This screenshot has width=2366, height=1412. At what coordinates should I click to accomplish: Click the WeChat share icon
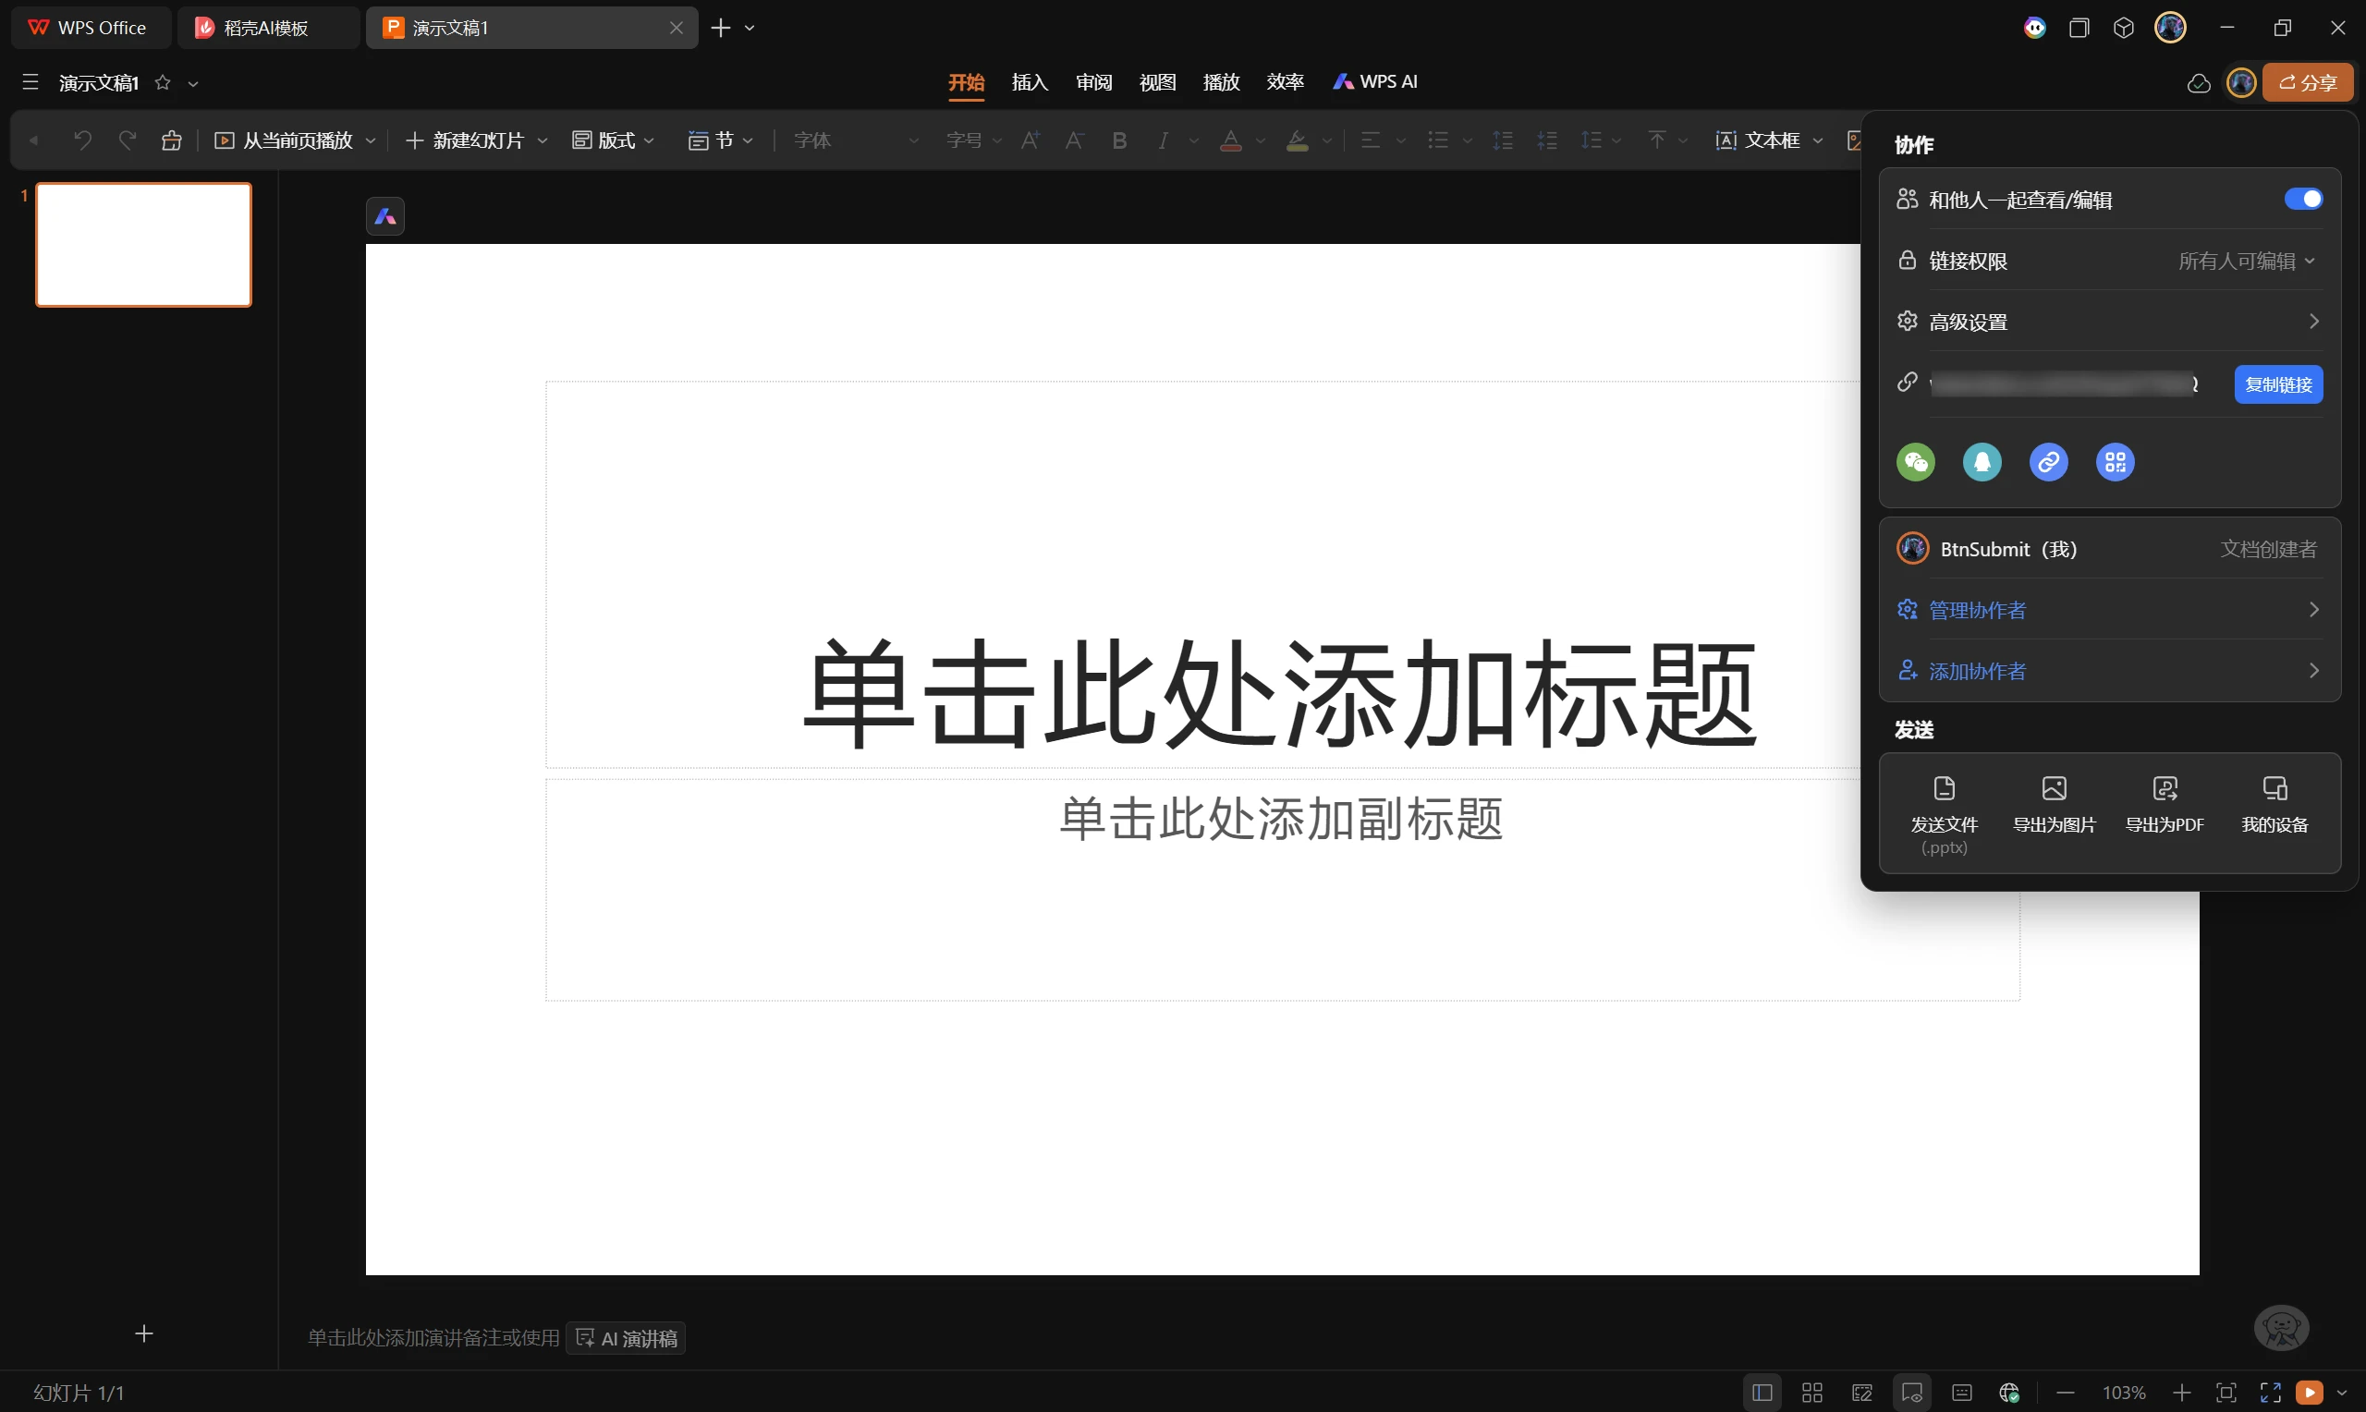point(1915,462)
